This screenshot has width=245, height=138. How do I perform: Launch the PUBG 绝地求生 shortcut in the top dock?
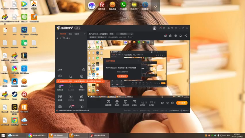[x=134, y=6]
